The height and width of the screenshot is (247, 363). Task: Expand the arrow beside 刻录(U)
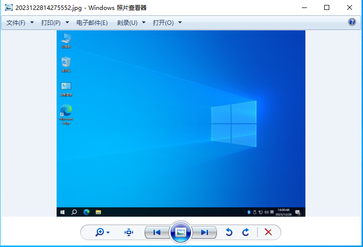(144, 22)
